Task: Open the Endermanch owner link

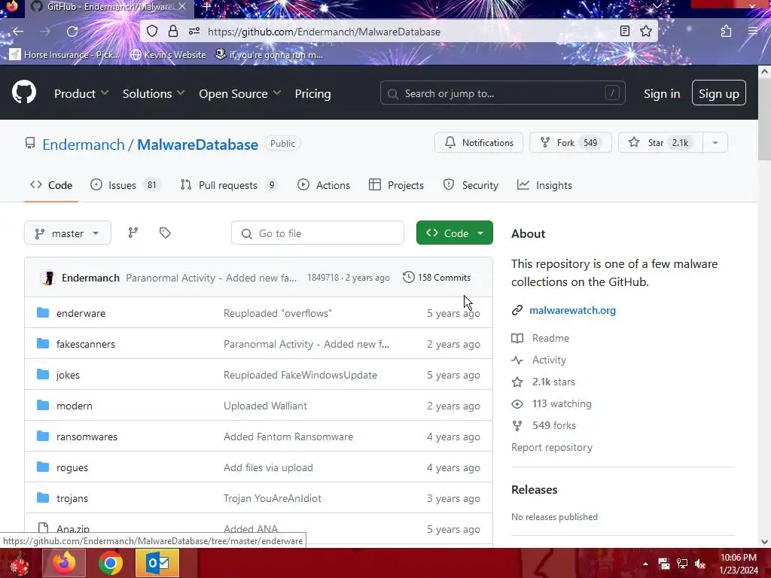Action: coord(84,144)
